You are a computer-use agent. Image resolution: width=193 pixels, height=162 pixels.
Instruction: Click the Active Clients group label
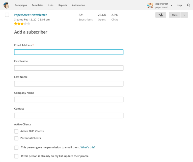(x=22, y=124)
